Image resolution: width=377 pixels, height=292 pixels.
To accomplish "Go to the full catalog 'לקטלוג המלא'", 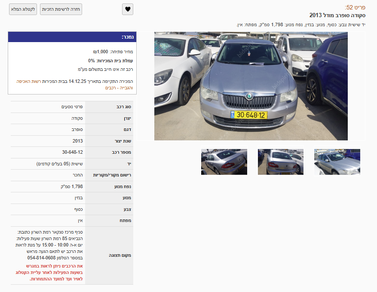I will tap(23, 9).
